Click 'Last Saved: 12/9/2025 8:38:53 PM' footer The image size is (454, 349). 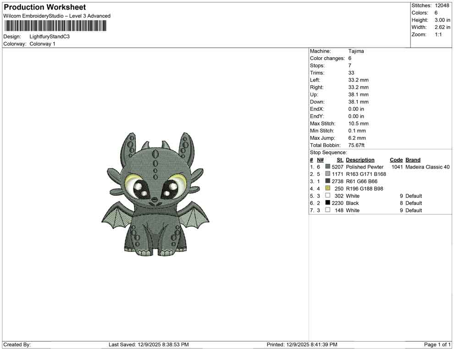pyautogui.click(x=149, y=344)
